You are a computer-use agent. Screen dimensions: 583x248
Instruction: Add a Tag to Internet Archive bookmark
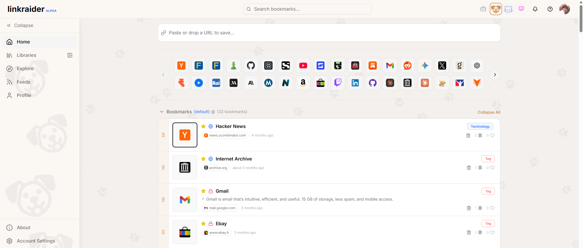click(488, 159)
